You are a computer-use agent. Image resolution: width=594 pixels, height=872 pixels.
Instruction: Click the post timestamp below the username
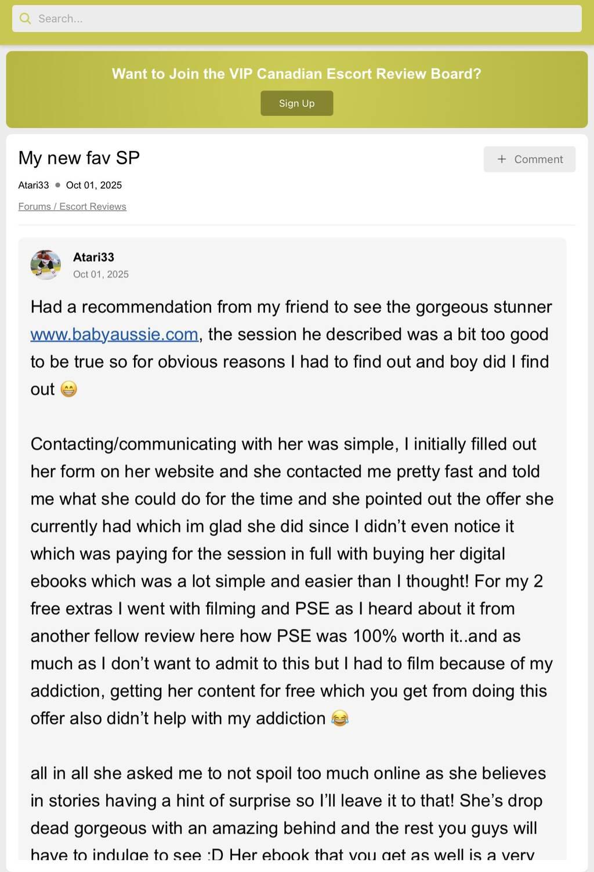[101, 274]
